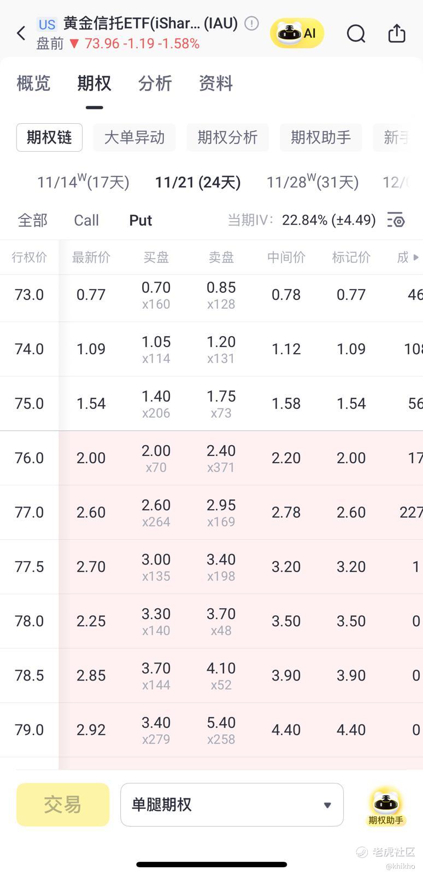This screenshot has width=423, height=876.
Task: Open the AI assistant tiger icon
Action: [297, 33]
